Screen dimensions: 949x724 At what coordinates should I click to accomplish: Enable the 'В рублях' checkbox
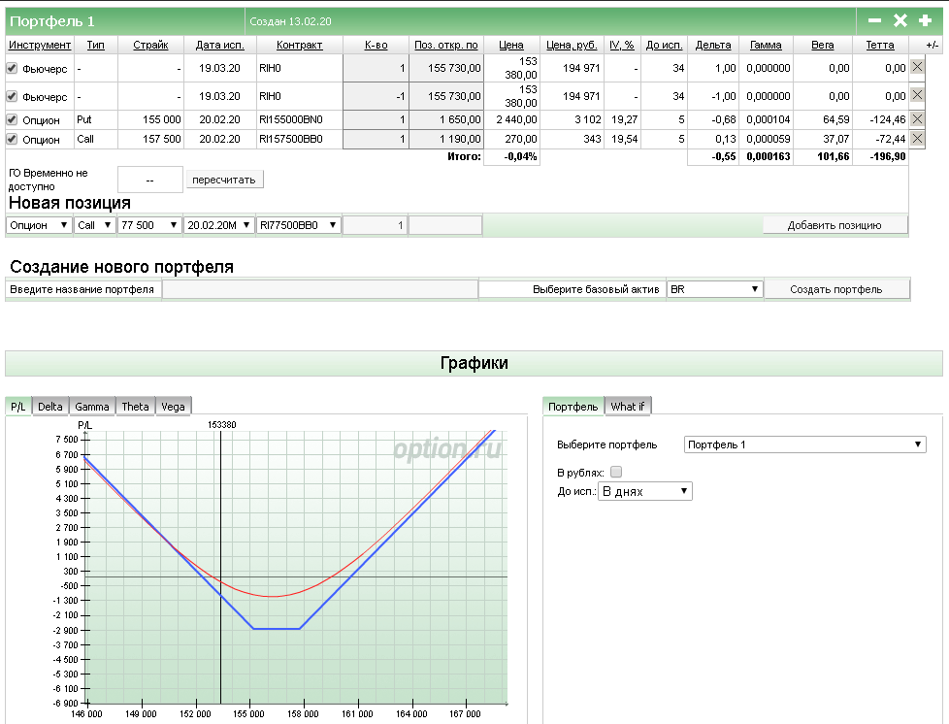(x=616, y=473)
